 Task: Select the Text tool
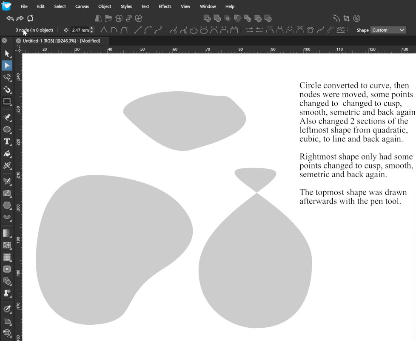coord(7,142)
